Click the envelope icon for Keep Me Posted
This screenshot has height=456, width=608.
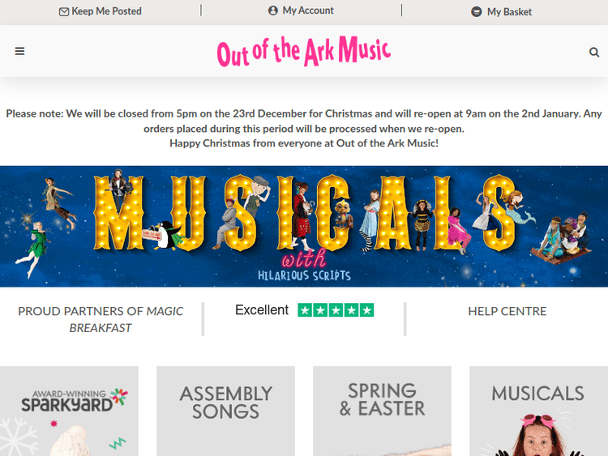[x=64, y=11]
